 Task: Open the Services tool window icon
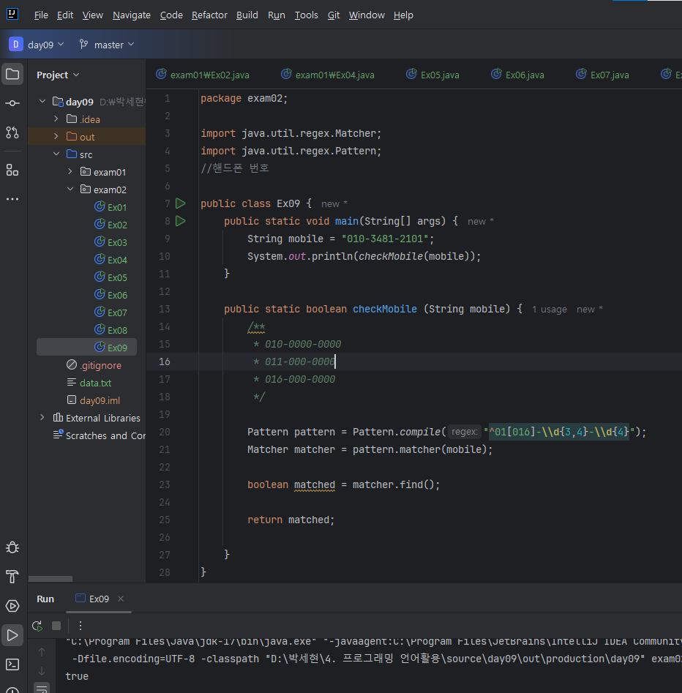[x=12, y=606]
